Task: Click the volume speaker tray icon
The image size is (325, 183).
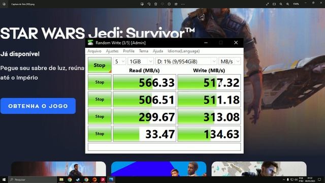Action: 296,179
